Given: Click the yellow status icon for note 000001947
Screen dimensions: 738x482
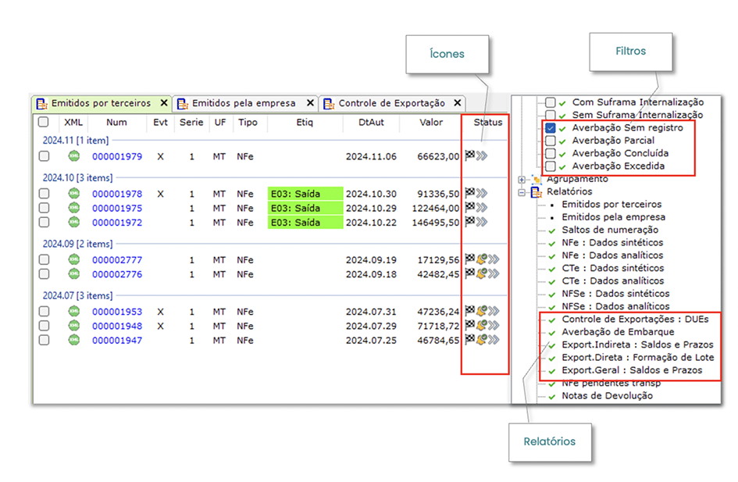Looking at the screenshot, I should pyautogui.click(x=482, y=340).
